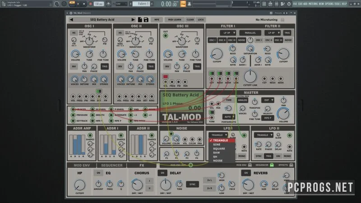Click the Delay 2x L button
The width and height of the screenshot is (361, 203).
pos(209,180)
